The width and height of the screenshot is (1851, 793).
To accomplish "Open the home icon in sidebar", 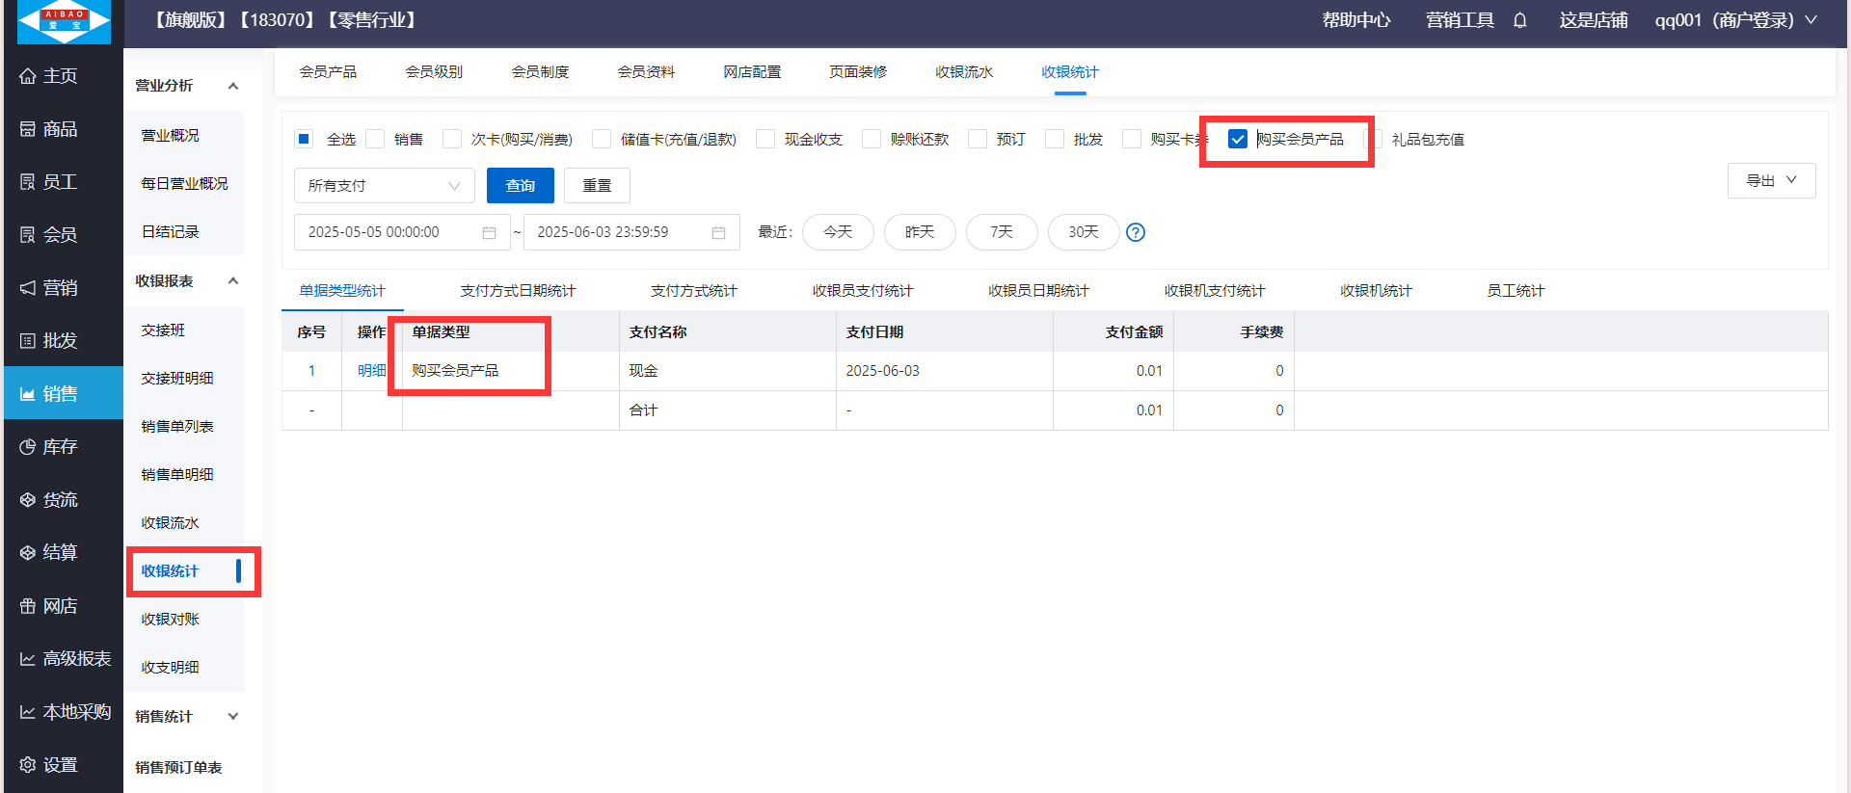I will 28,76.
